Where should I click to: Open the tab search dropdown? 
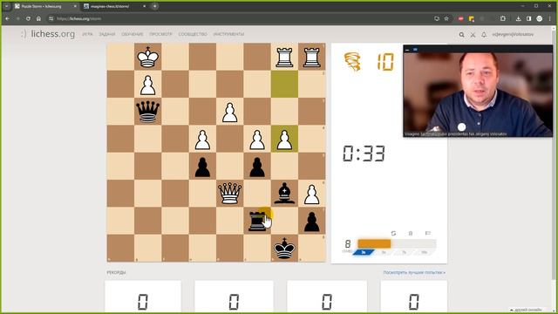click(6, 6)
